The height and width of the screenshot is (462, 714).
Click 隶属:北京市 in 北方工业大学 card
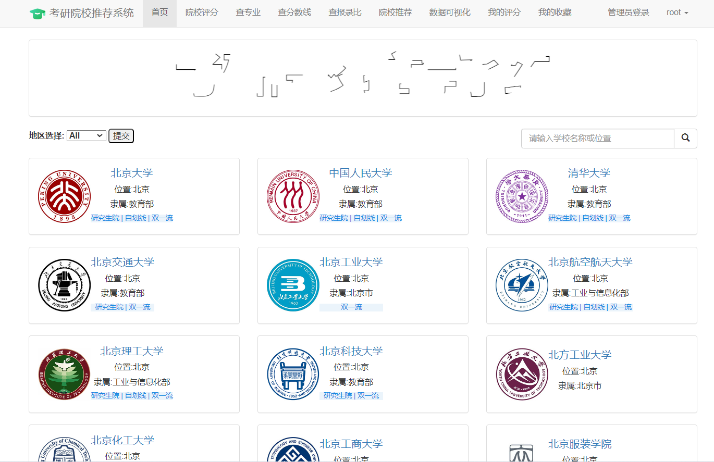pyautogui.click(x=580, y=385)
